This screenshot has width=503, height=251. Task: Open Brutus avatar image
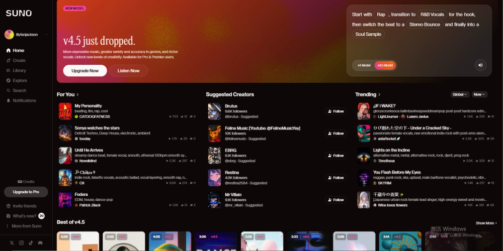click(x=214, y=111)
